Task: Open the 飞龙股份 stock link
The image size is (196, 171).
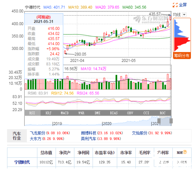Action: click(x=37, y=133)
